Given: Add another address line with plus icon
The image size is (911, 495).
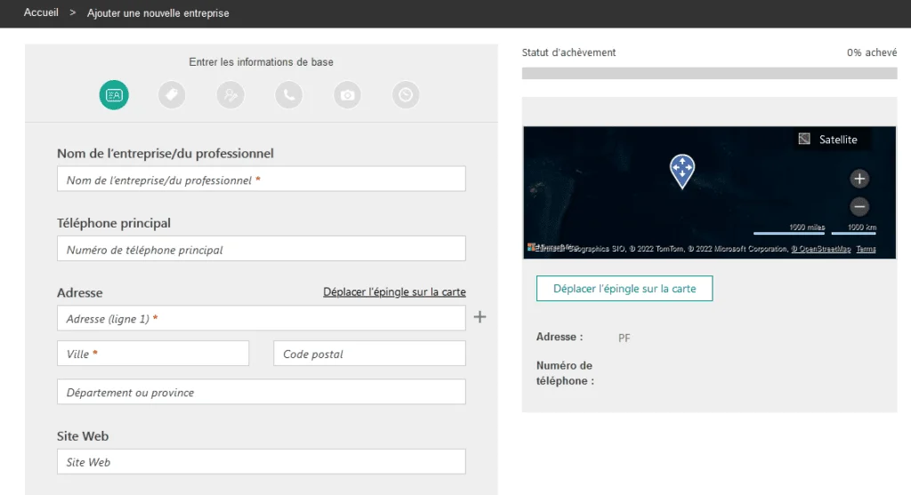Looking at the screenshot, I should [x=480, y=317].
